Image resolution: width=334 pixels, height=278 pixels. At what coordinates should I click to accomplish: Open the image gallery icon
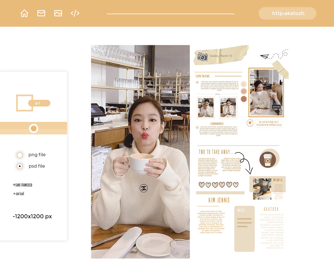coord(58,13)
